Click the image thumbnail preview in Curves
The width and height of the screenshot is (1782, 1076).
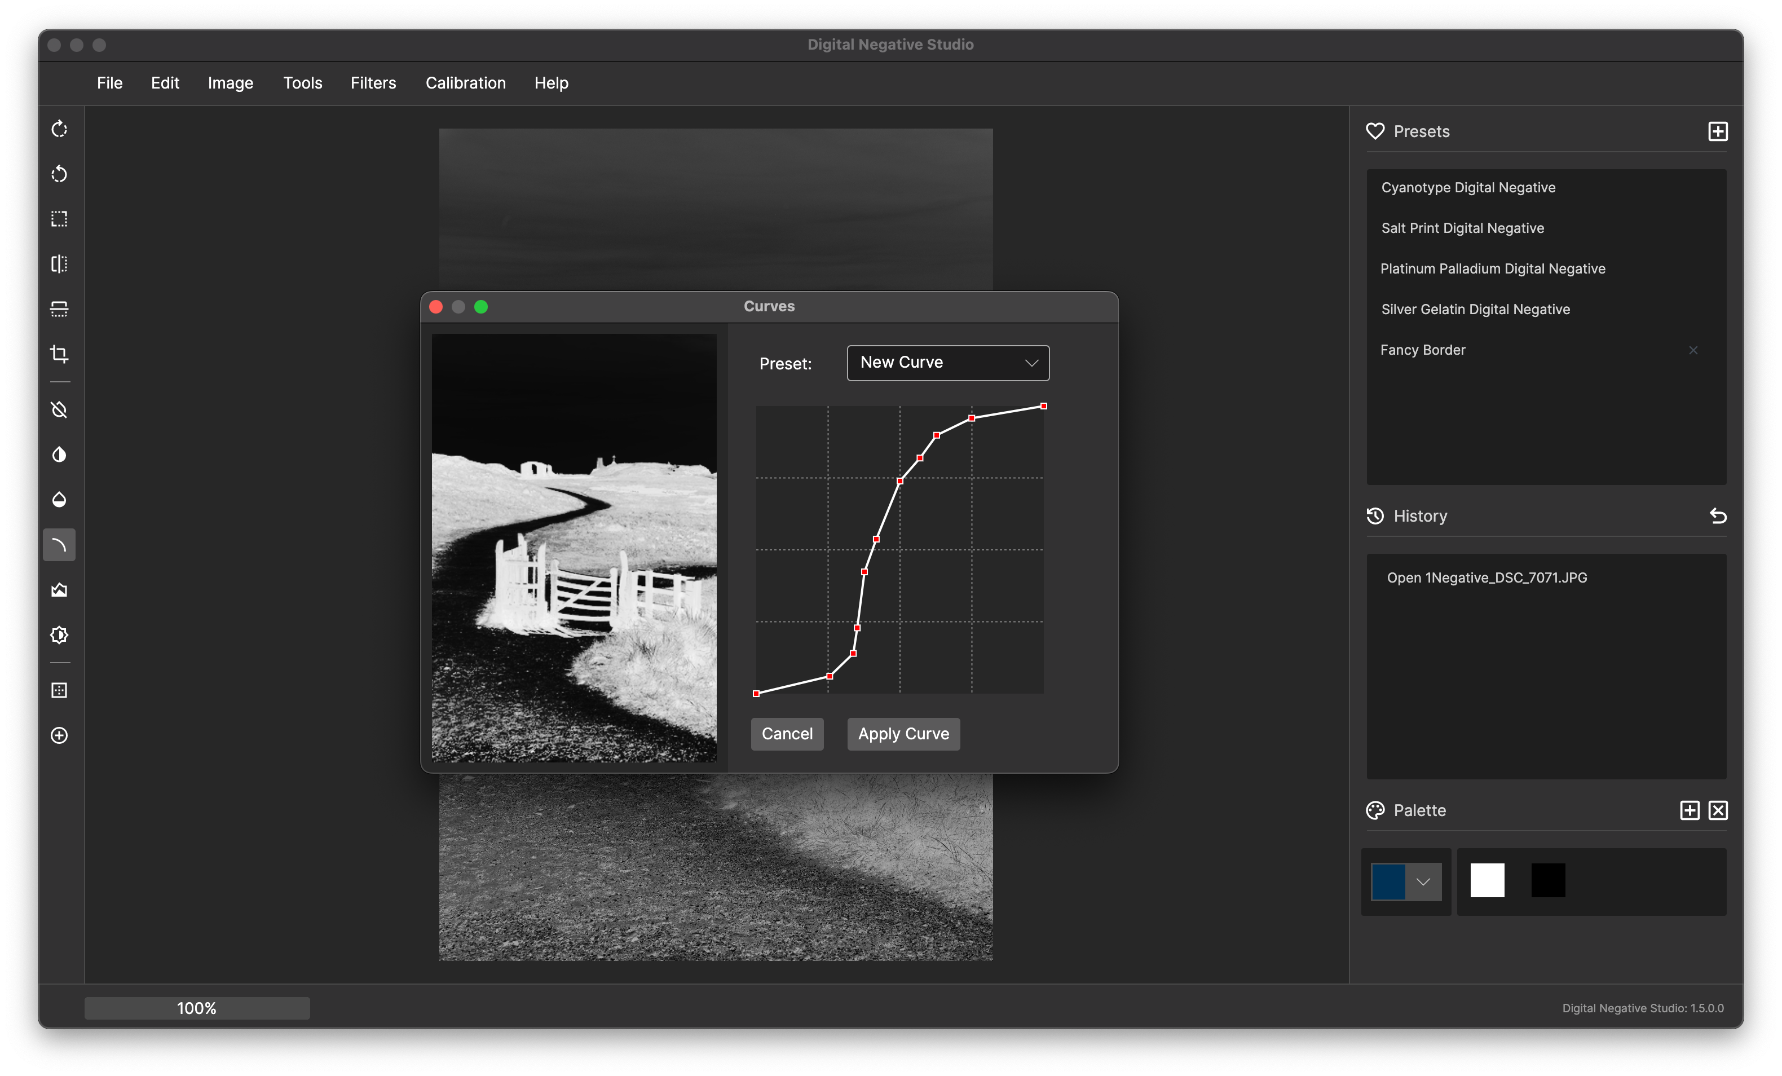coord(574,548)
